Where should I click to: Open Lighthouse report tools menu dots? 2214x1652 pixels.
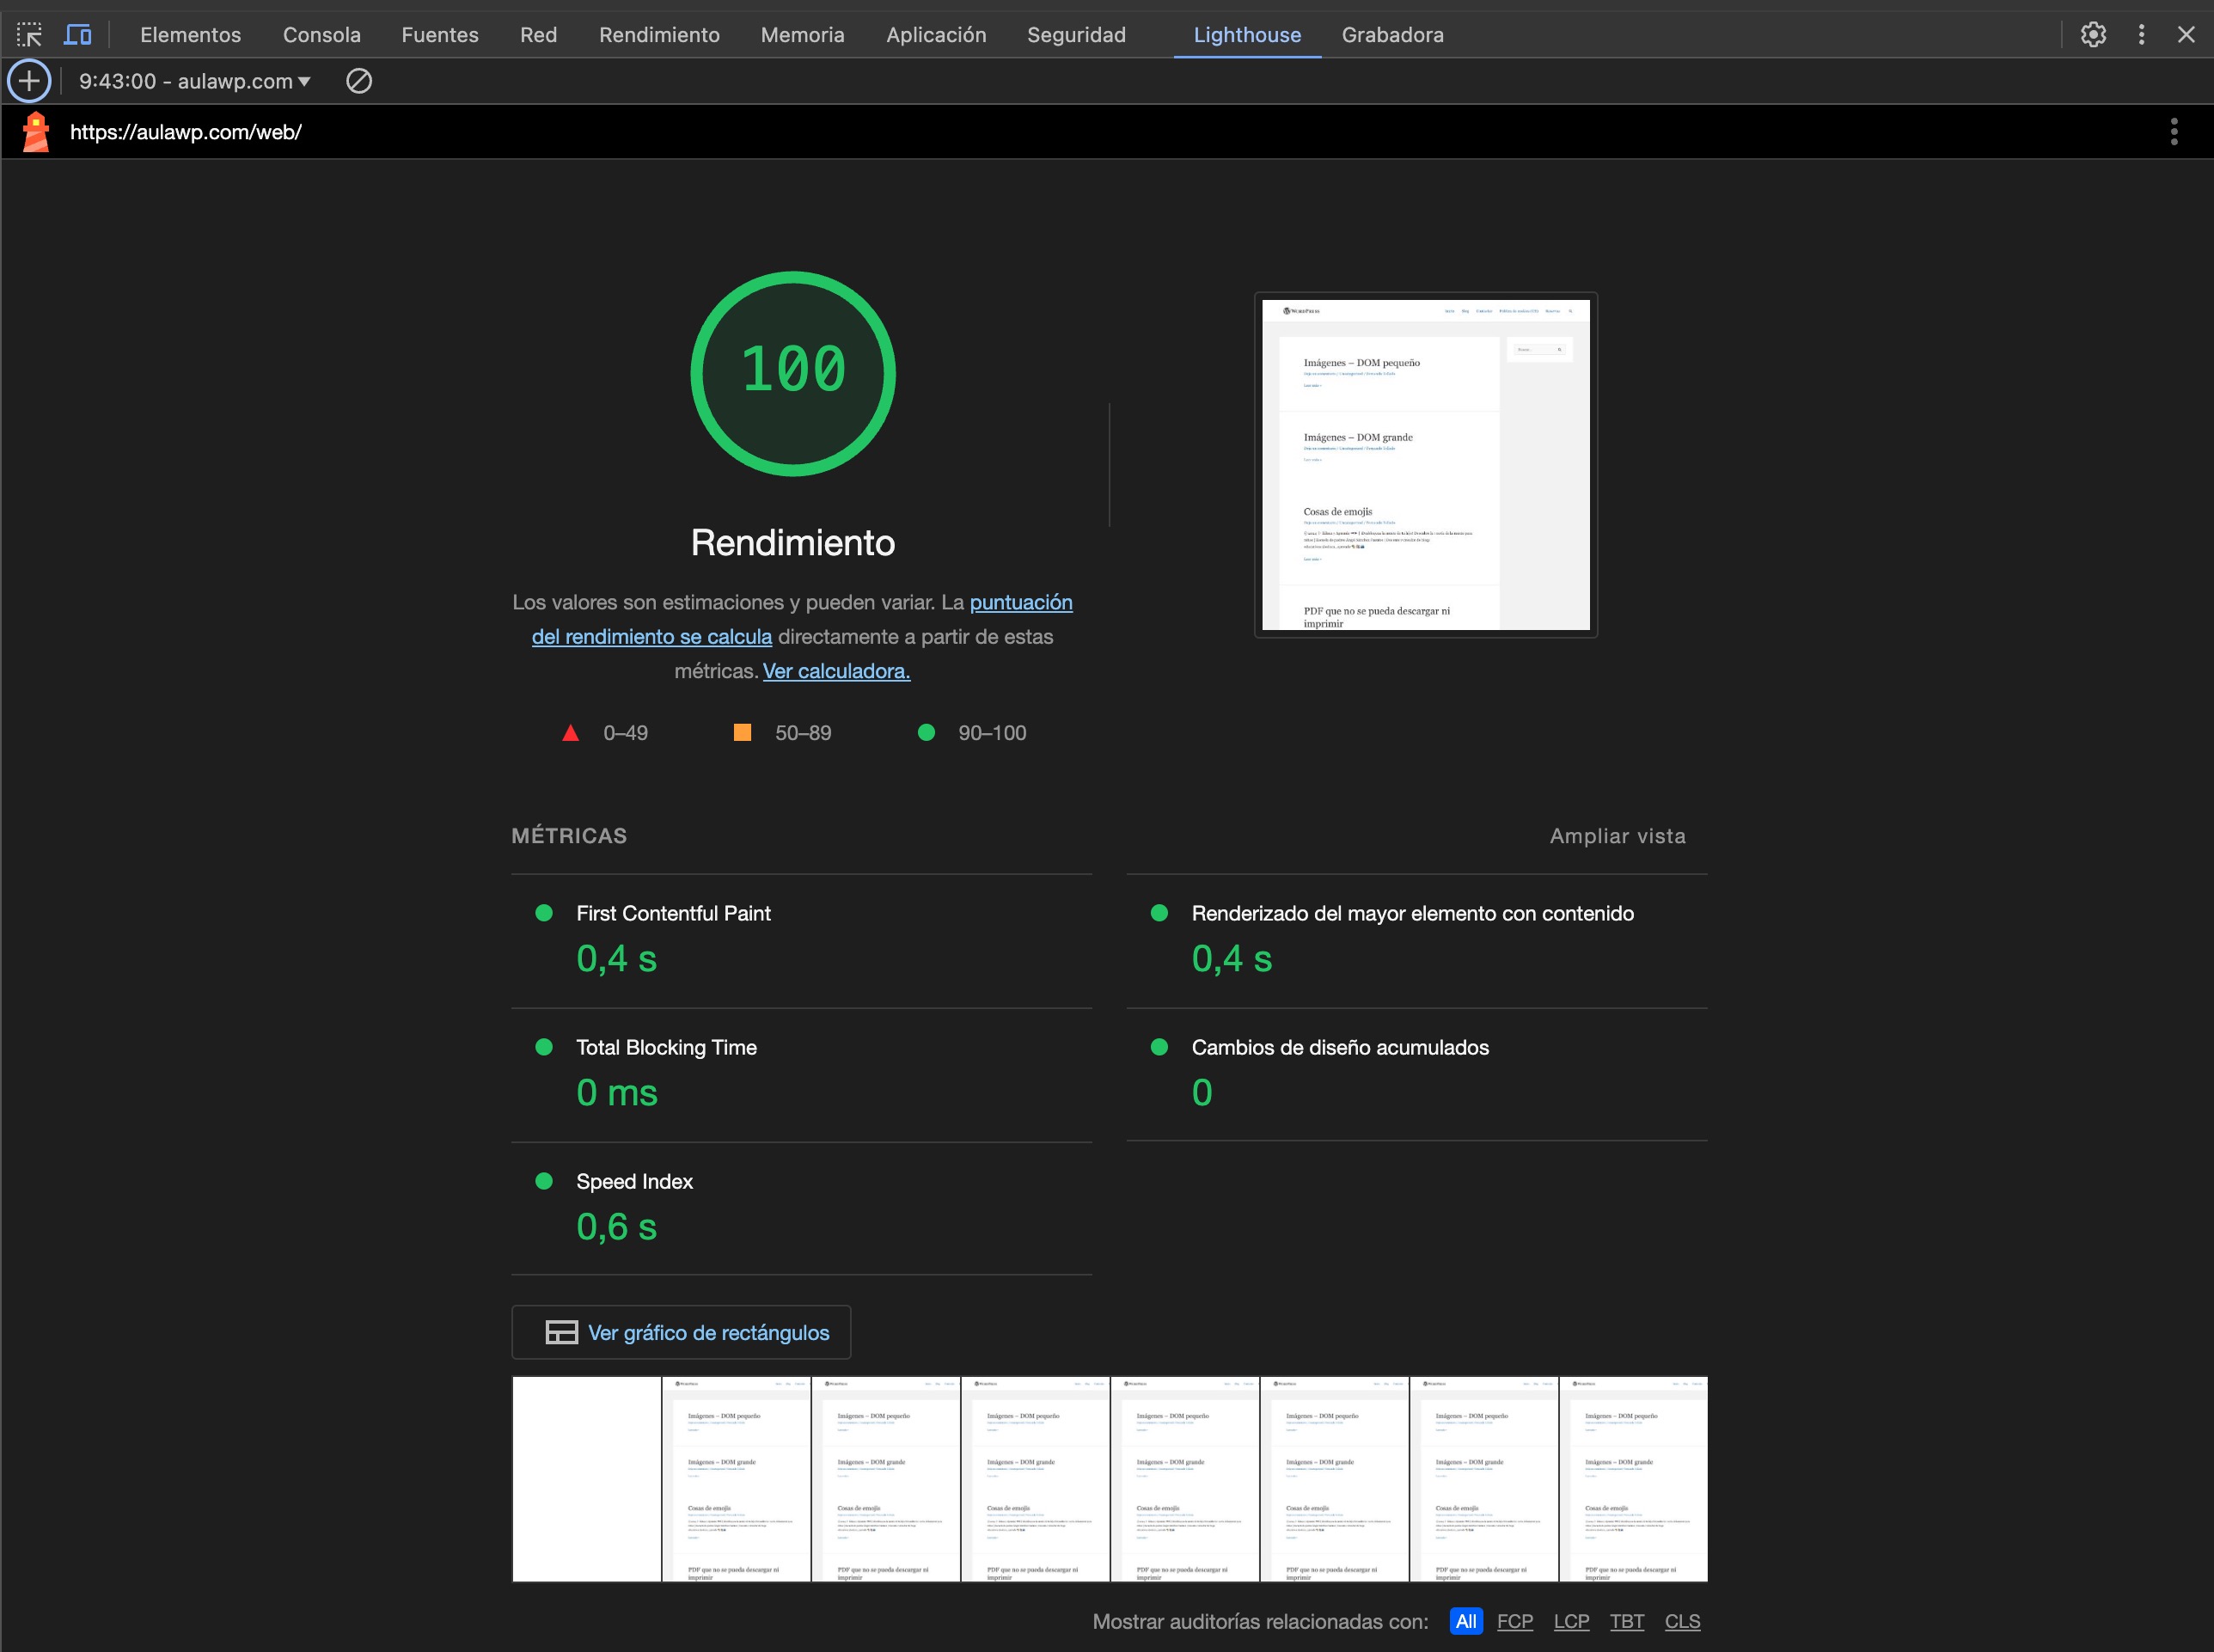(x=2173, y=132)
